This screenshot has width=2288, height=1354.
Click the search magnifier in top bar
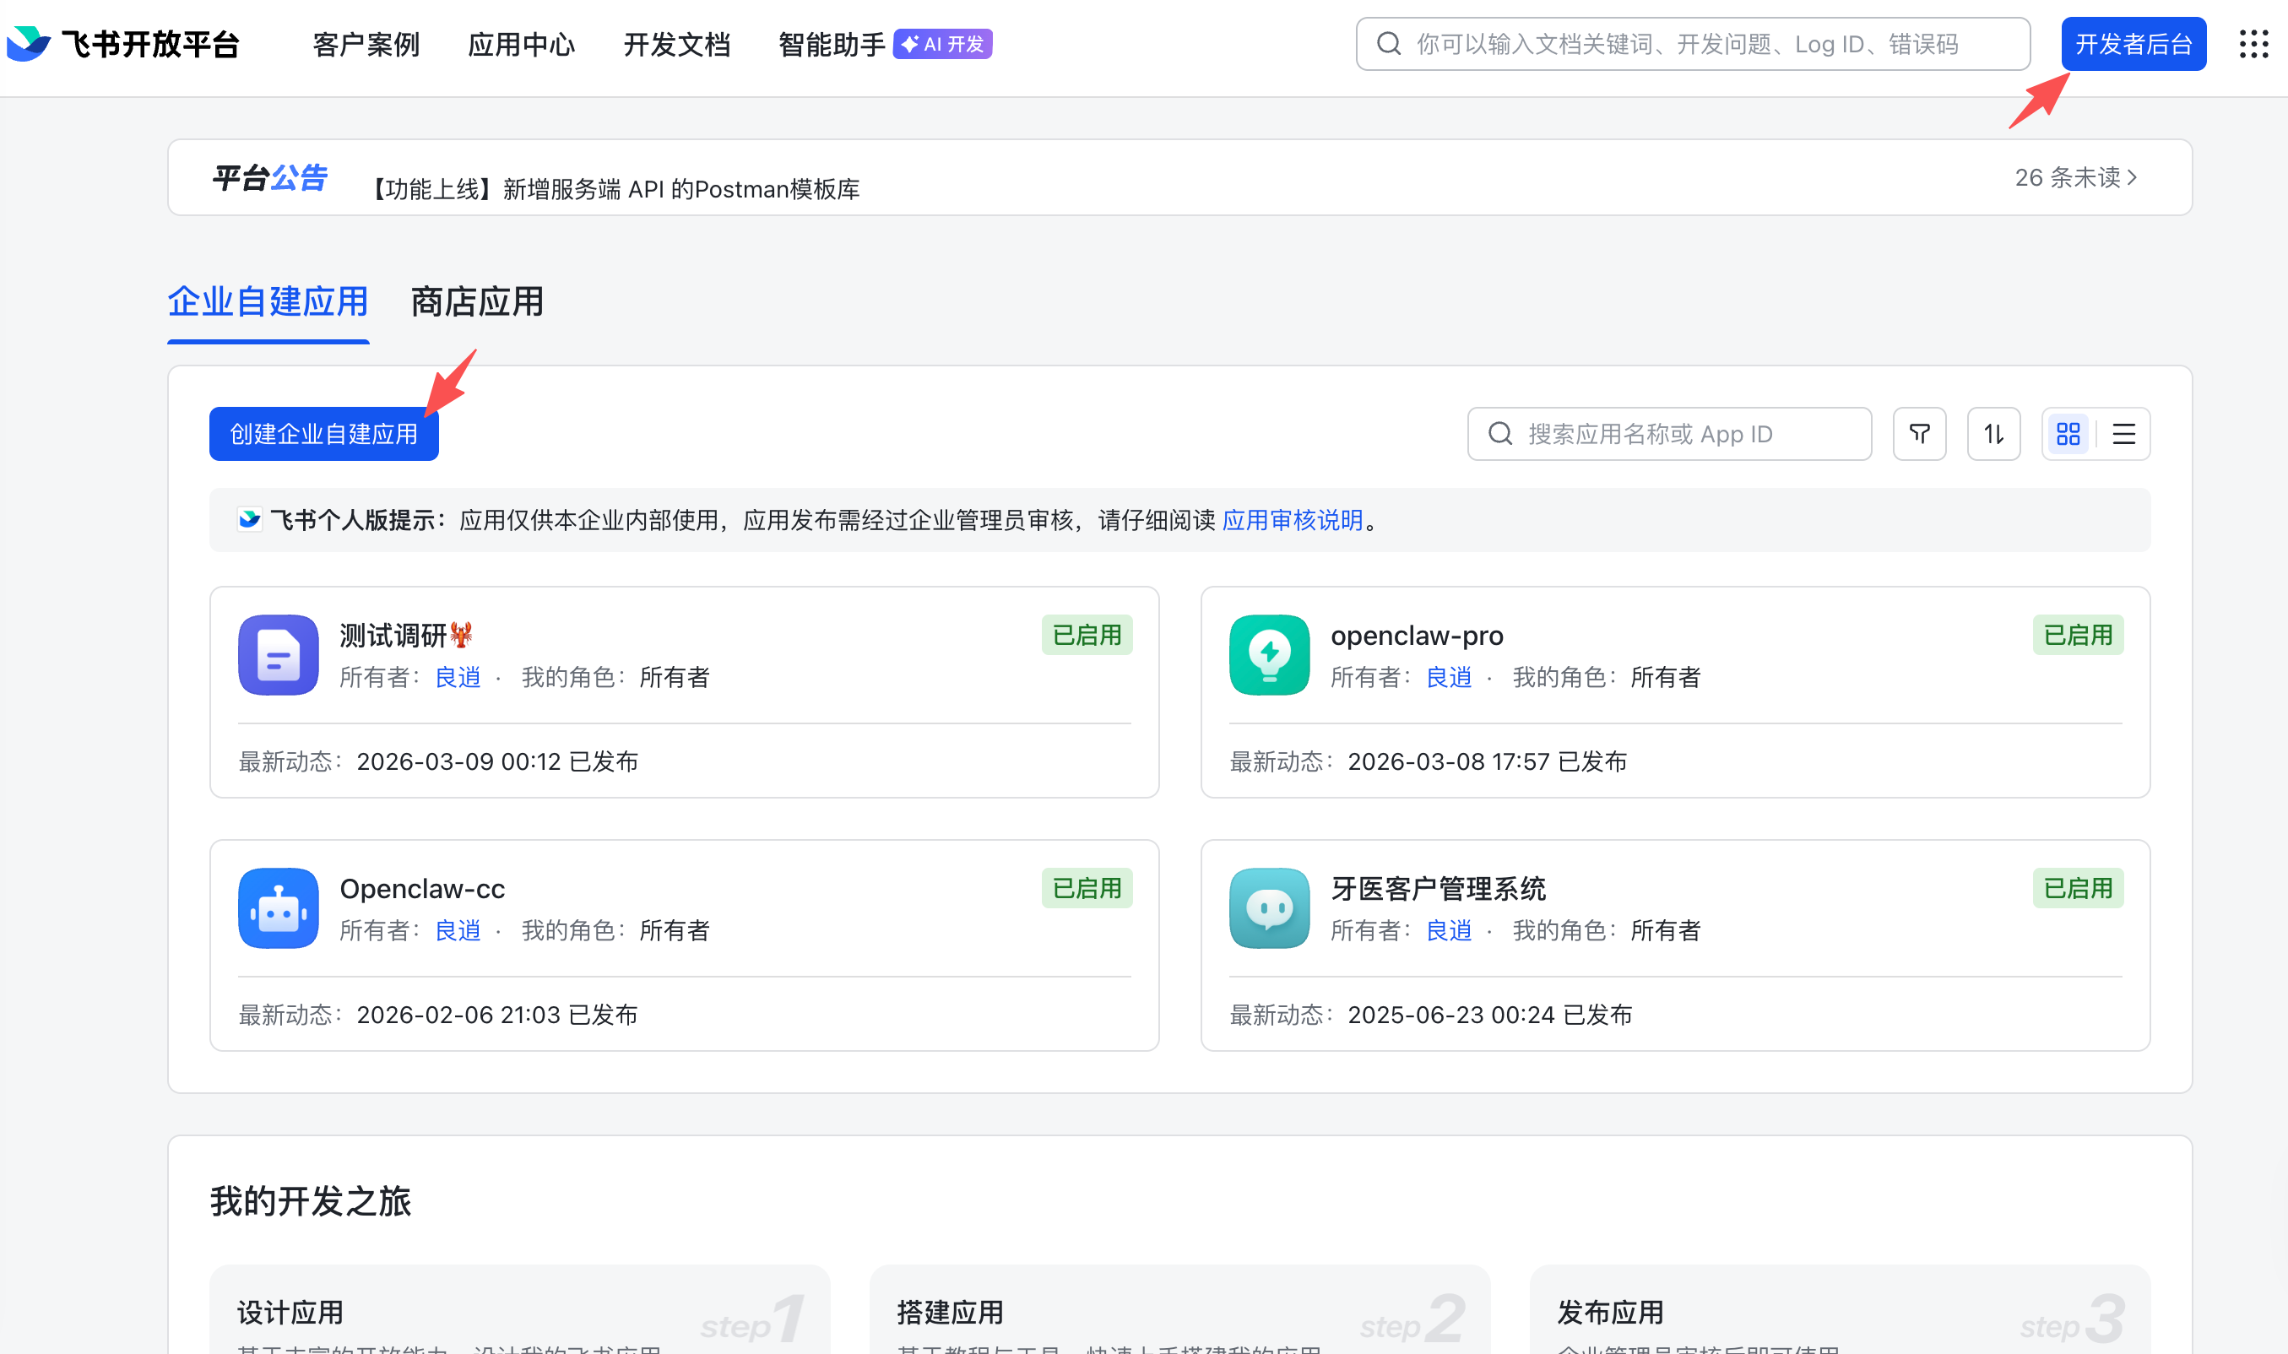[x=1389, y=44]
